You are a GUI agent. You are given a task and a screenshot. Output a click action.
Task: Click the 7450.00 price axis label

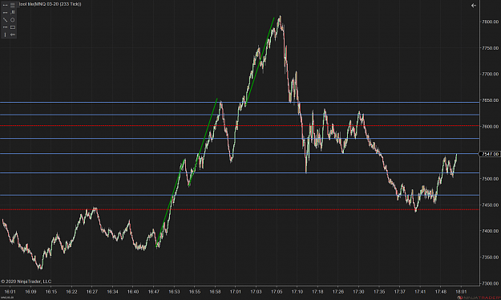pos(490,205)
